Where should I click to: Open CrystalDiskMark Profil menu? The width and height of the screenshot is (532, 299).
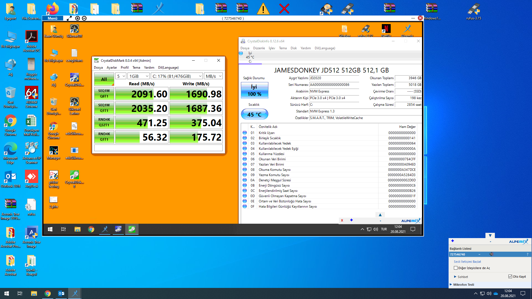pos(125,68)
